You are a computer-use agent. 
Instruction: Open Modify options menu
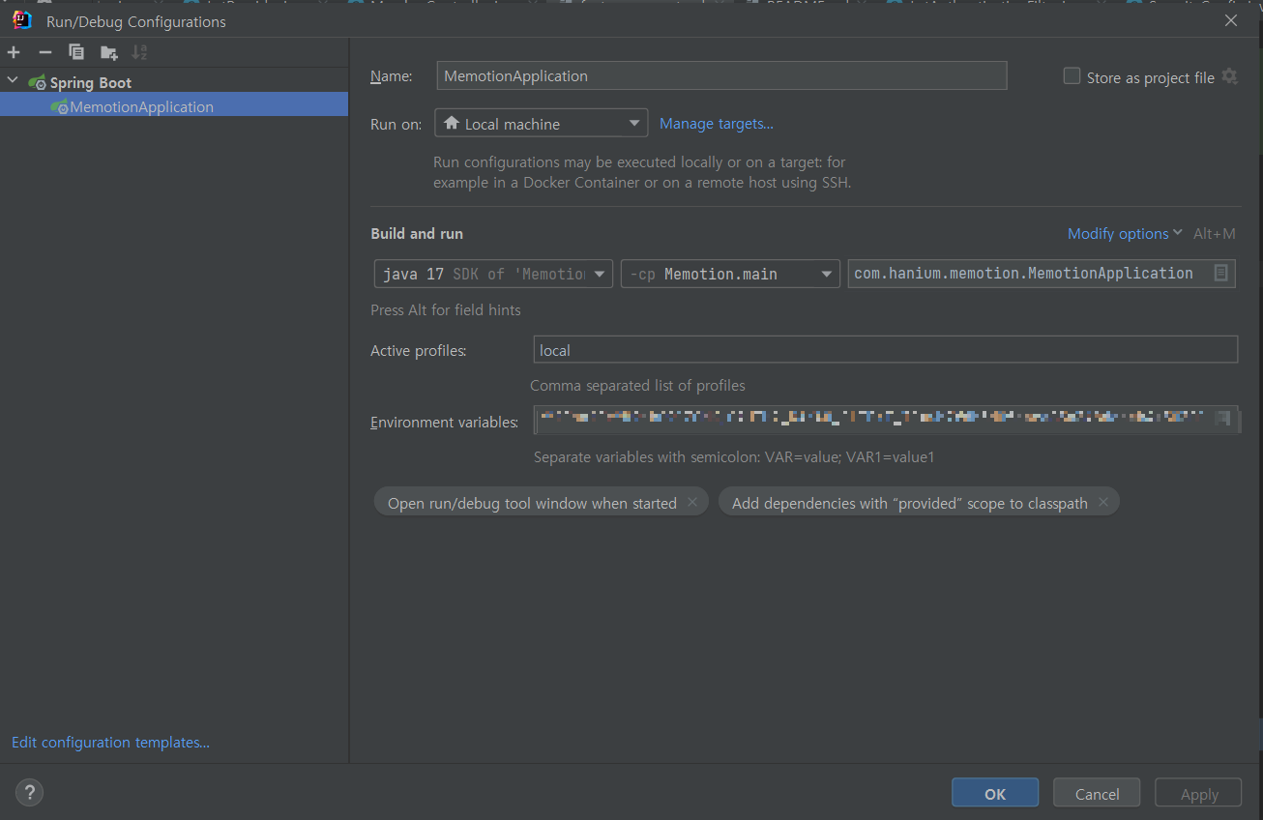coord(1125,233)
